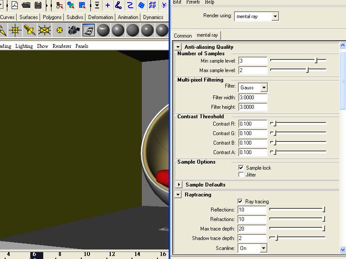The image size is (346, 259).
Task: Save the scene using the floppy disk icon
Action: (x=38, y=5)
